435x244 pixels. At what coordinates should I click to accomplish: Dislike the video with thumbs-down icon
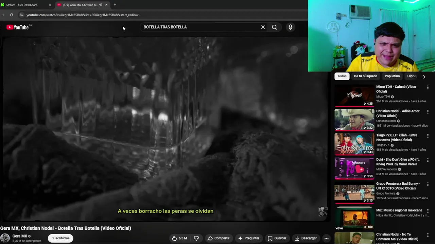point(196,238)
